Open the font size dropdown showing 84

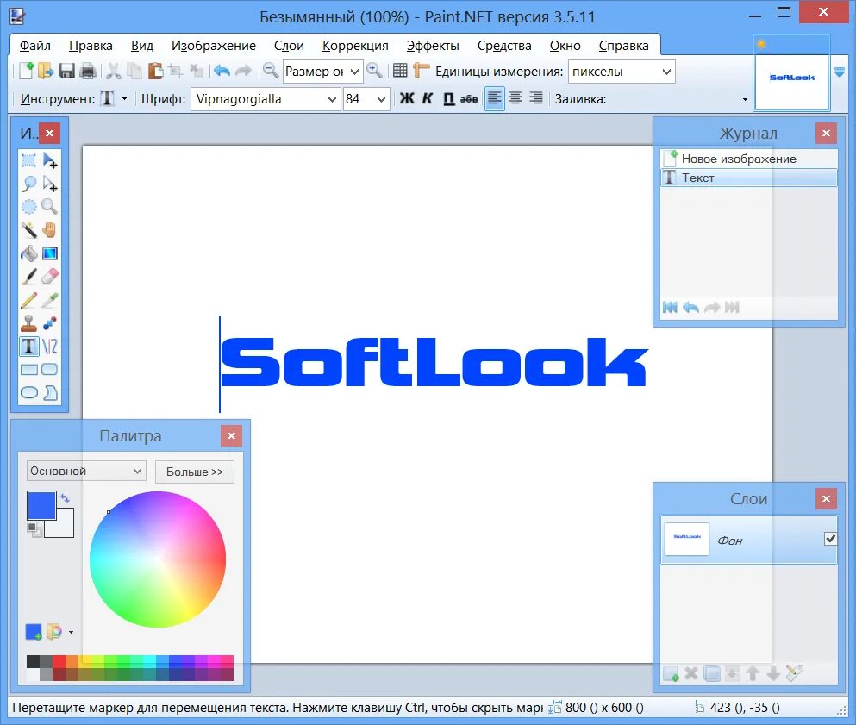coord(381,99)
